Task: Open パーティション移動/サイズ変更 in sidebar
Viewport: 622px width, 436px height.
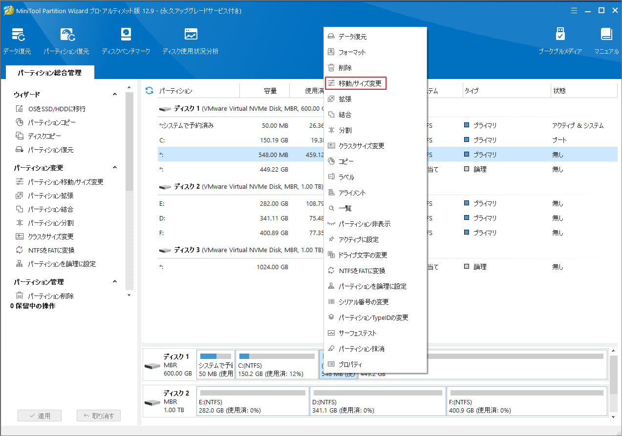Action: (65, 182)
